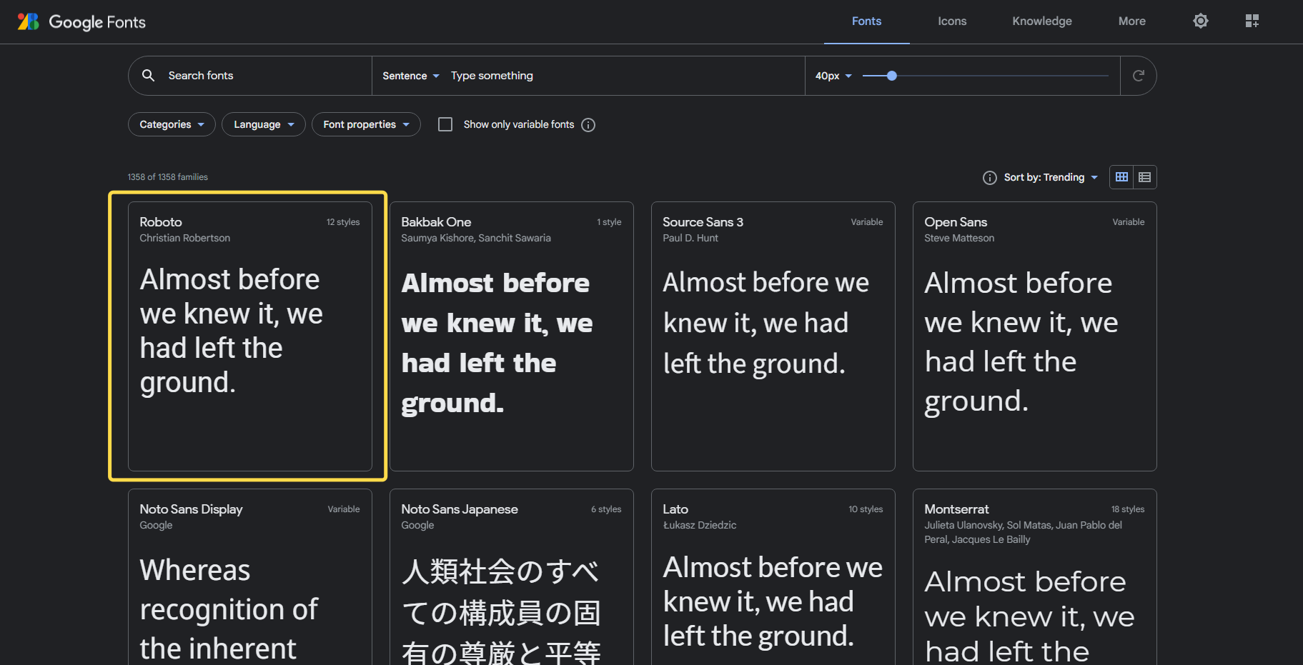Open the Icons tab
This screenshot has width=1303, height=665.
(x=952, y=21)
